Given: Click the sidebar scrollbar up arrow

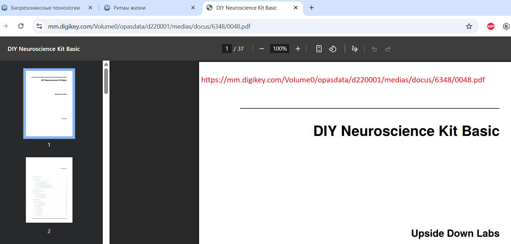Looking at the screenshot, I should pos(106,64).
